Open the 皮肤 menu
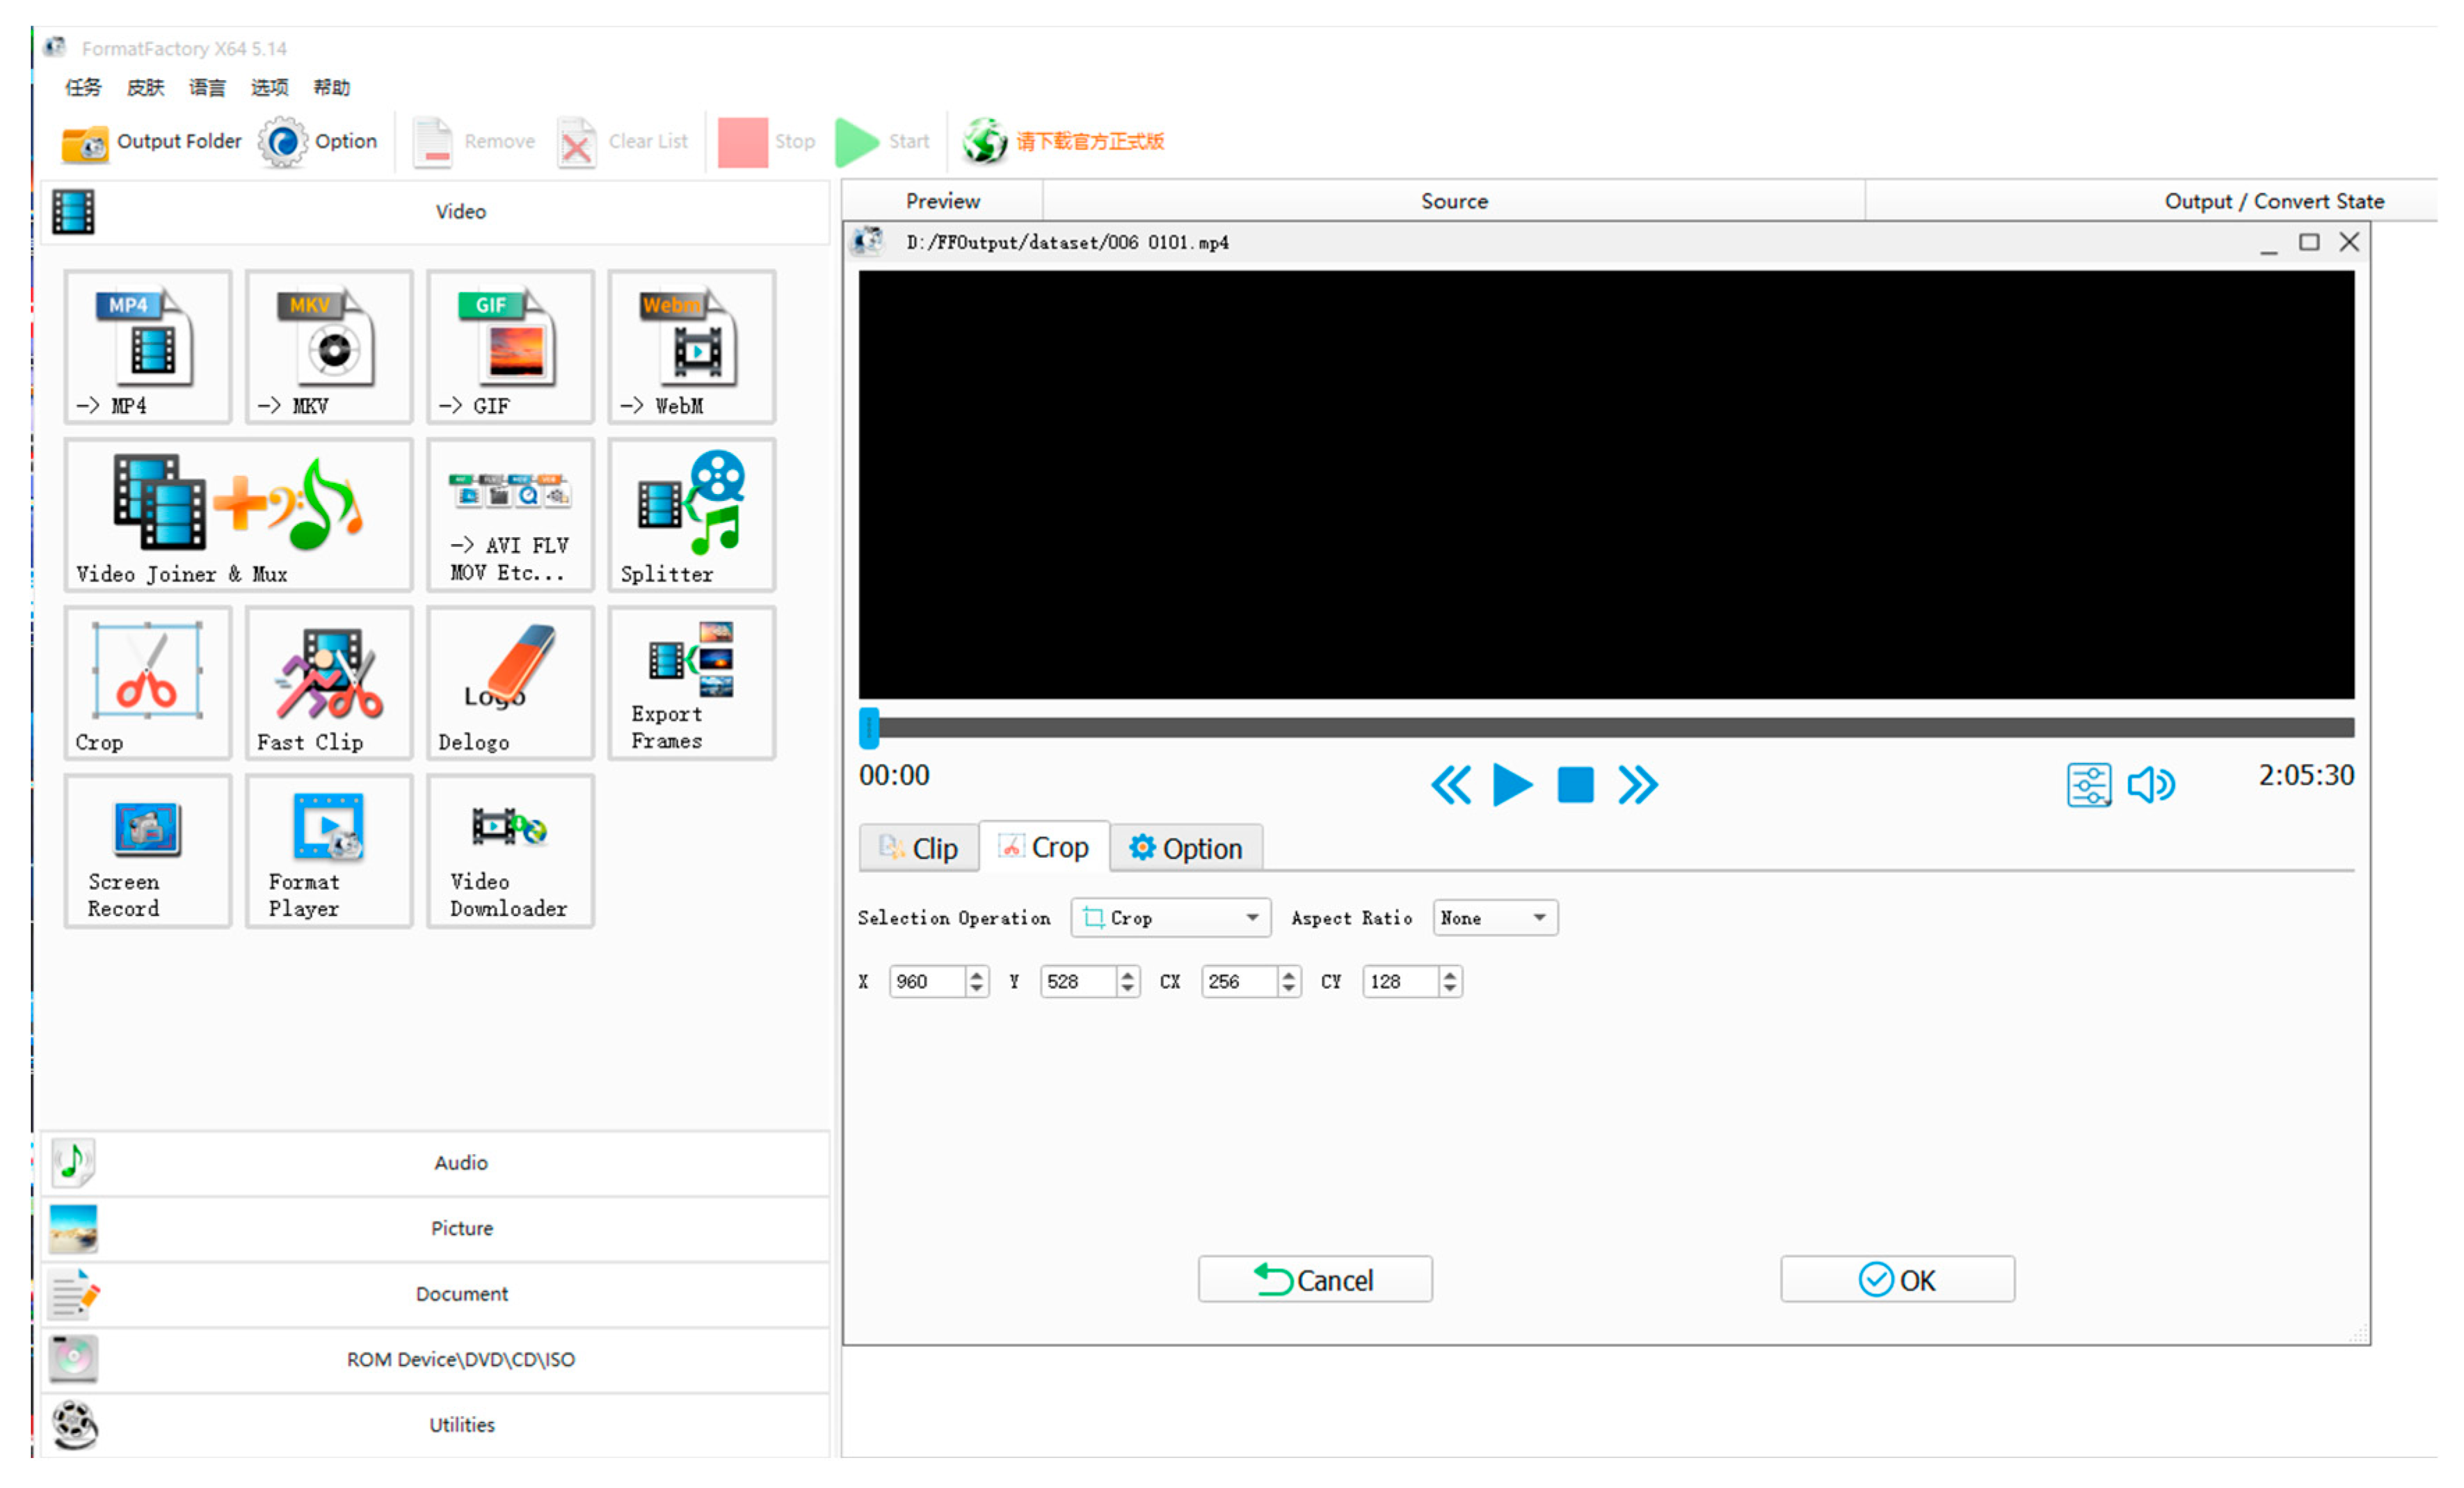Screen dimensions: 2464x1488 pos(145,88)
